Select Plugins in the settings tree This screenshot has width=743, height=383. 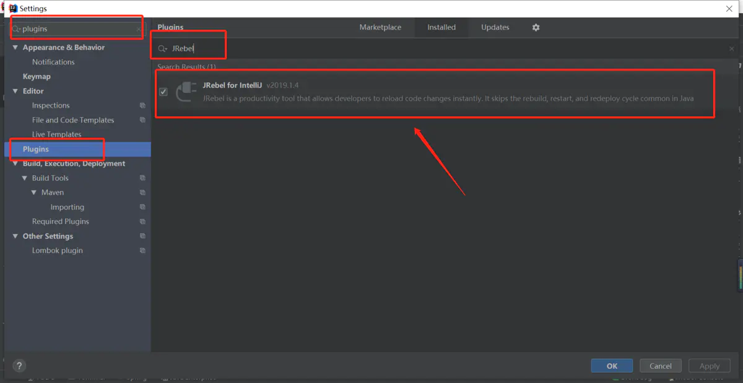[x=36, y=149]
